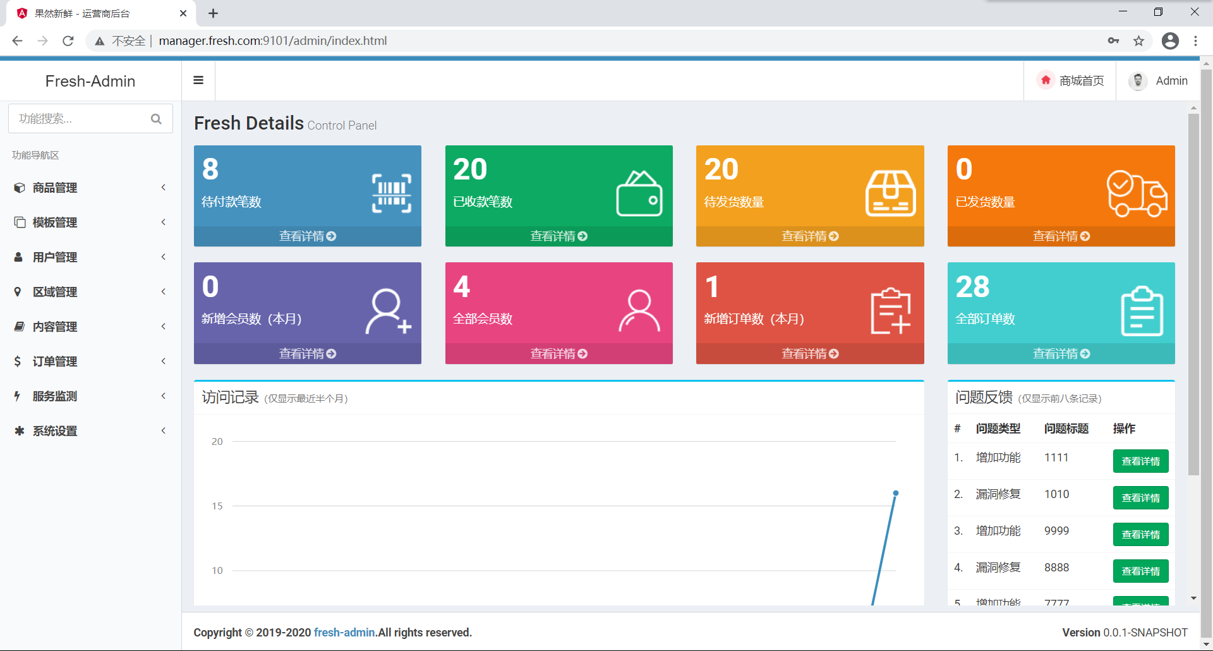
Task: Click 查看详情 under 新增订单数
Action: [x=810, y=354]
